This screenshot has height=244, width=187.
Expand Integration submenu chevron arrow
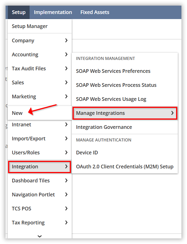66,166
